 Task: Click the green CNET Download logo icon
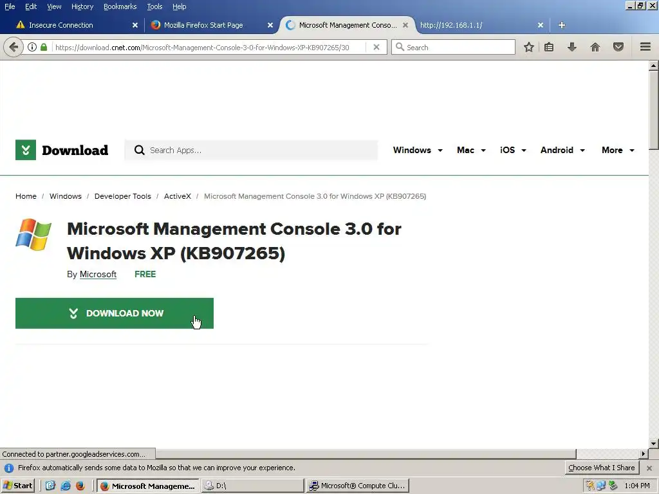[26, 150]
